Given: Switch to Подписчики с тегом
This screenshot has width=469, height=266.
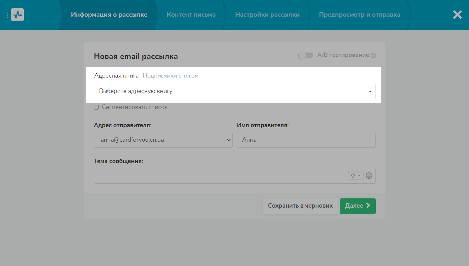Looking at the screenshot, I should click(170, 76).
